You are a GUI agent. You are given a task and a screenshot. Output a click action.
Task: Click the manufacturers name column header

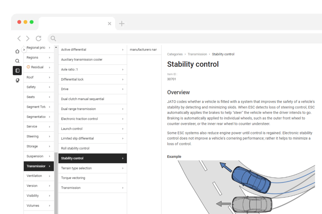point(144,49)
